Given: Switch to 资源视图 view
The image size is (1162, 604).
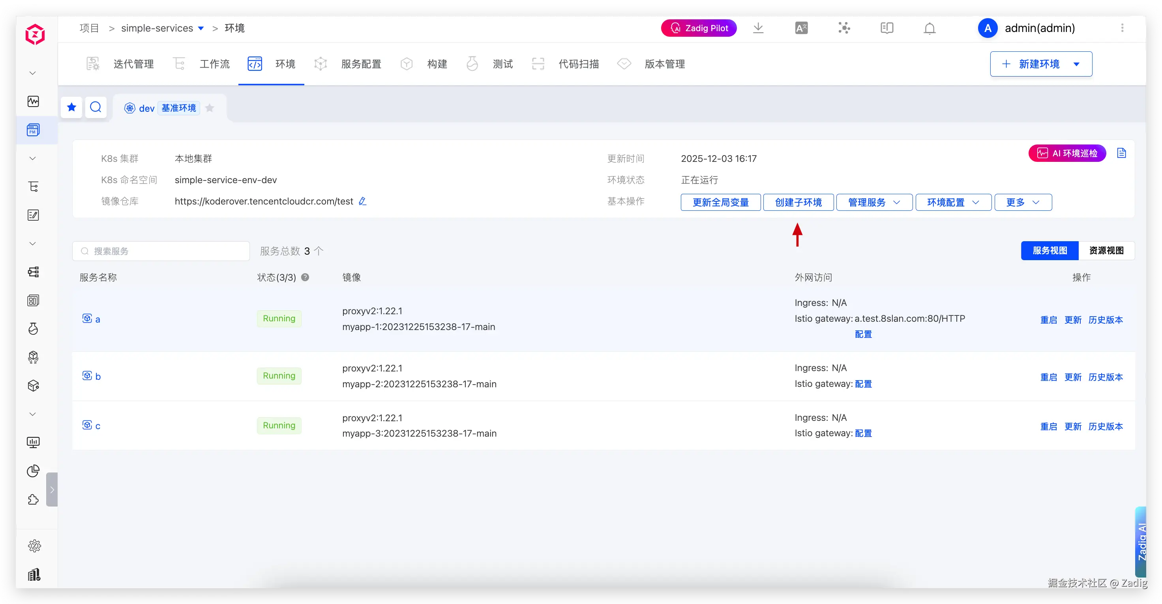Looking at the screenshot, I should (x=1106, y=250).
